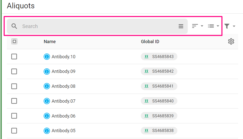The width and height of the screenshot is (243, 139).
Task: Open info icon for Antibody.10
Action: 47,57
